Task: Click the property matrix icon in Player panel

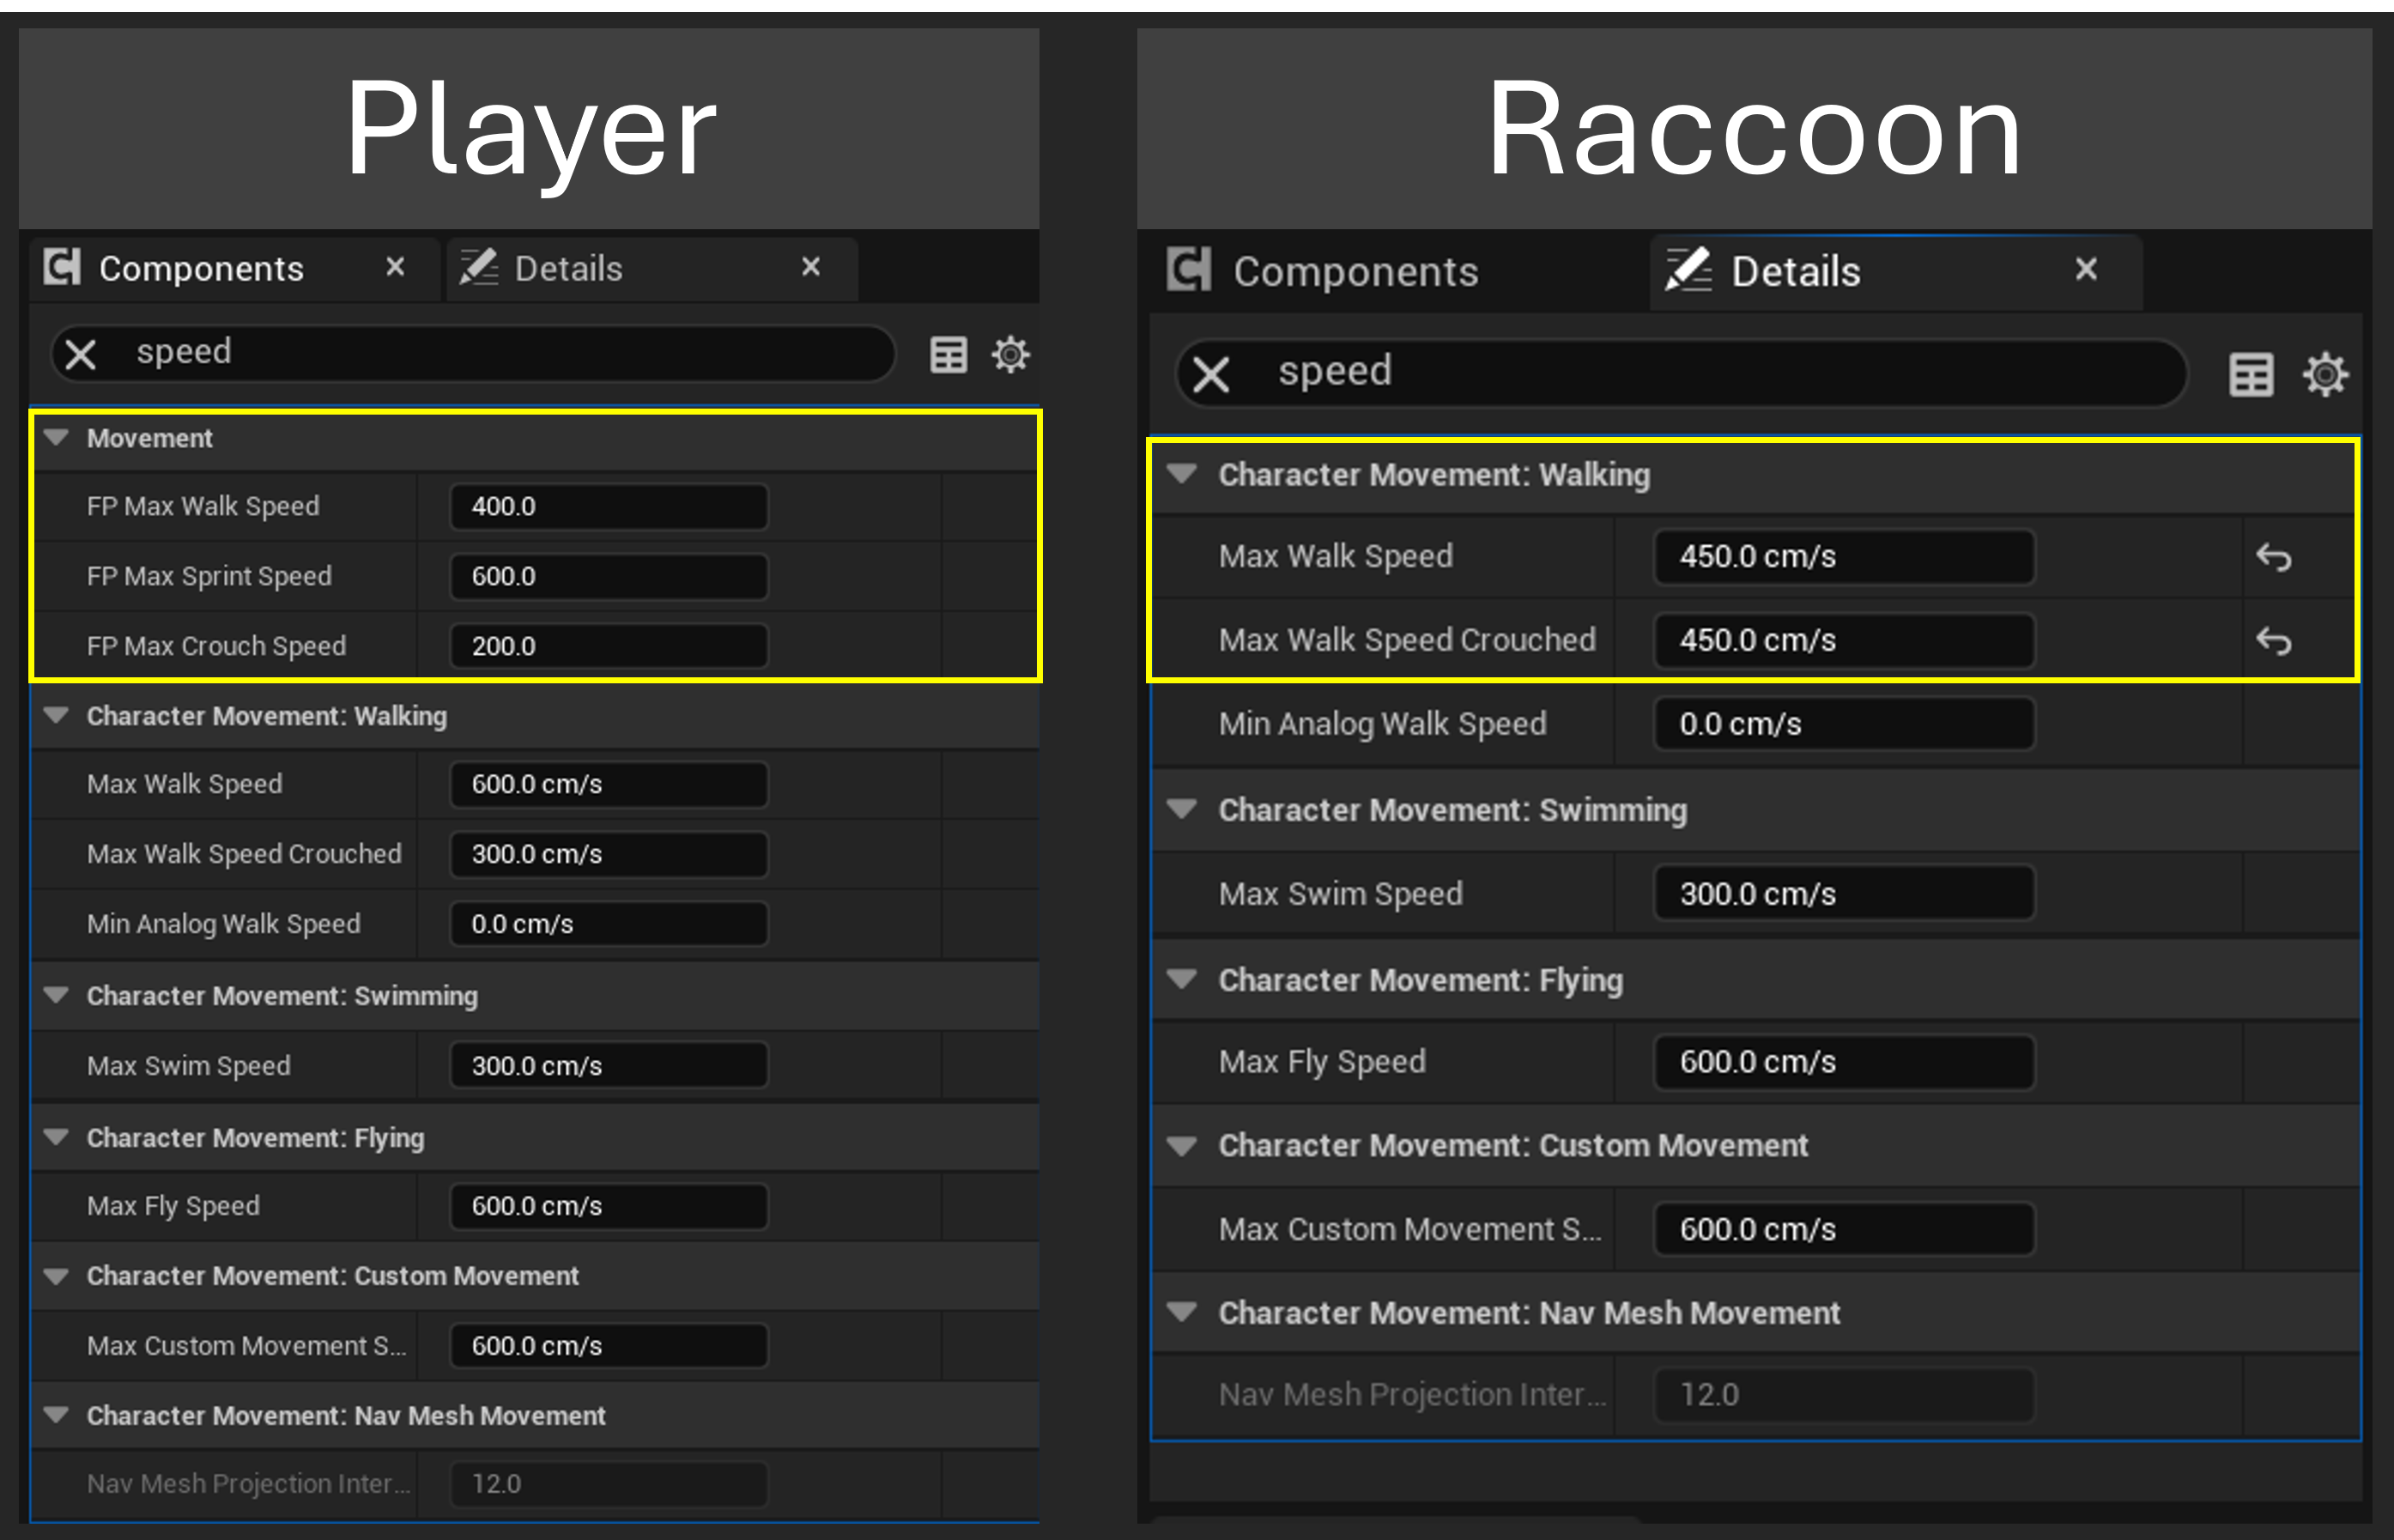Action: (948, 354)
